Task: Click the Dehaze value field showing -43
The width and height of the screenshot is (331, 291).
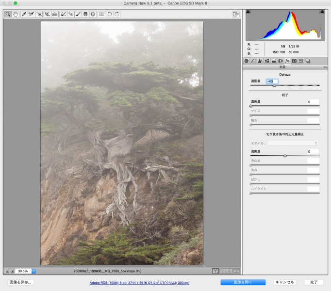Action: pyautogui.click(x=272, y=81)
